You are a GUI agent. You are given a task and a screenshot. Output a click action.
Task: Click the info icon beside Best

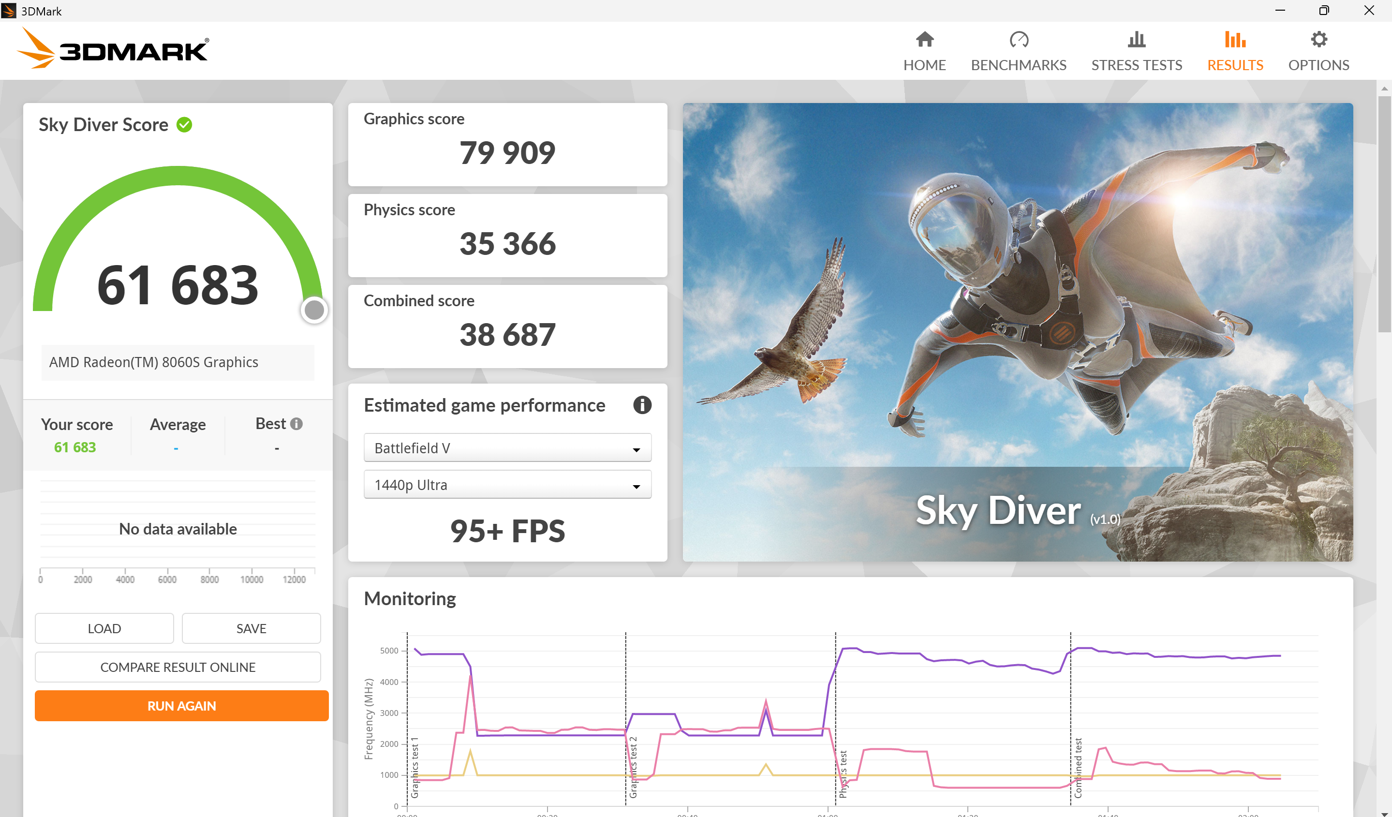[296, 424]
